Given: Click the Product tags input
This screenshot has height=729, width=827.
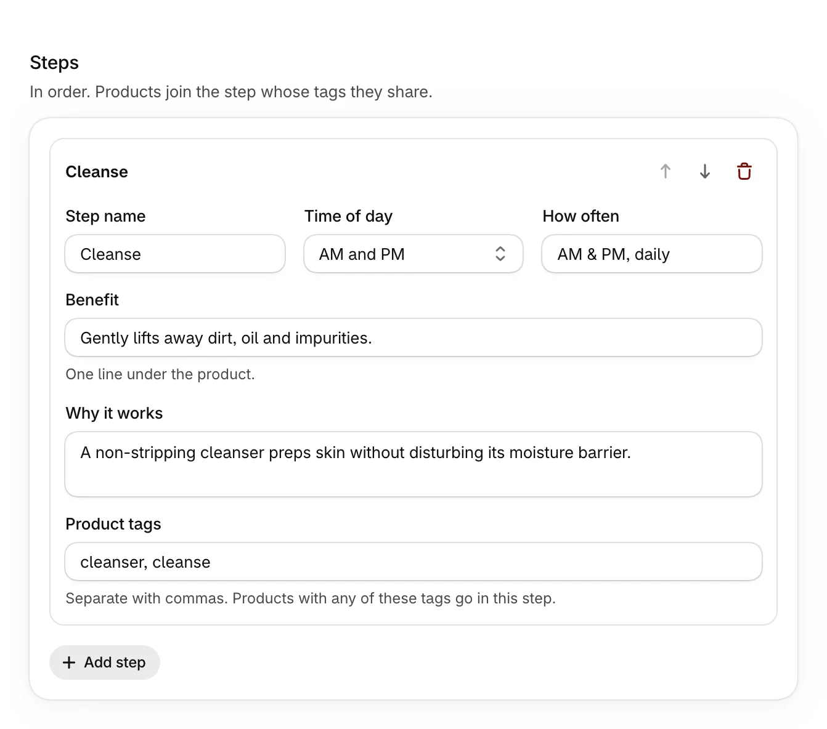Looking at the screenshot, I should click(413, 562).
